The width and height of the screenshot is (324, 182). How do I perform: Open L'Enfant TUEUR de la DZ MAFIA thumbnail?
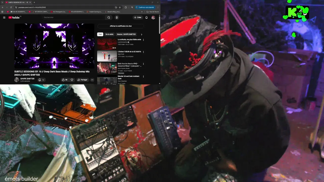click(x=107, y=56)
